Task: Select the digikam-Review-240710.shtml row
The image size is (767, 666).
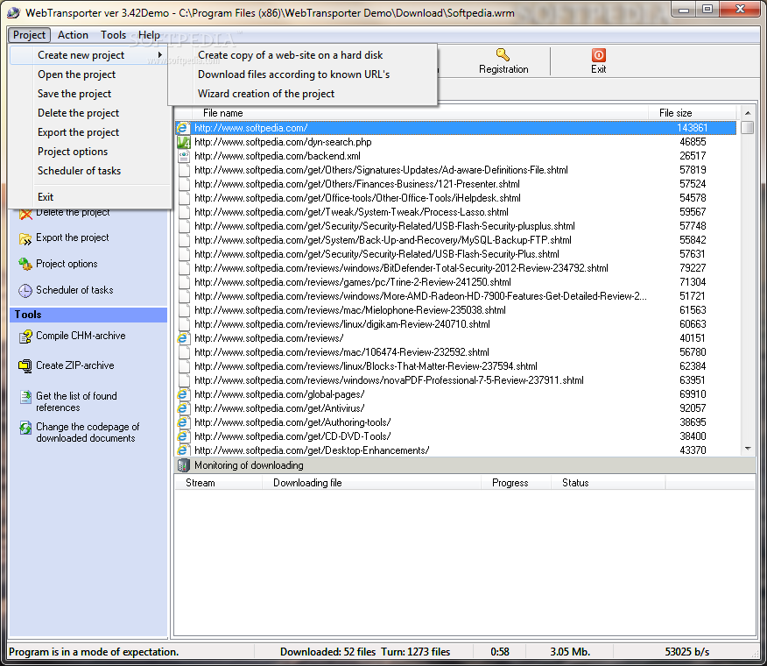Action: [x=456, y=324]
